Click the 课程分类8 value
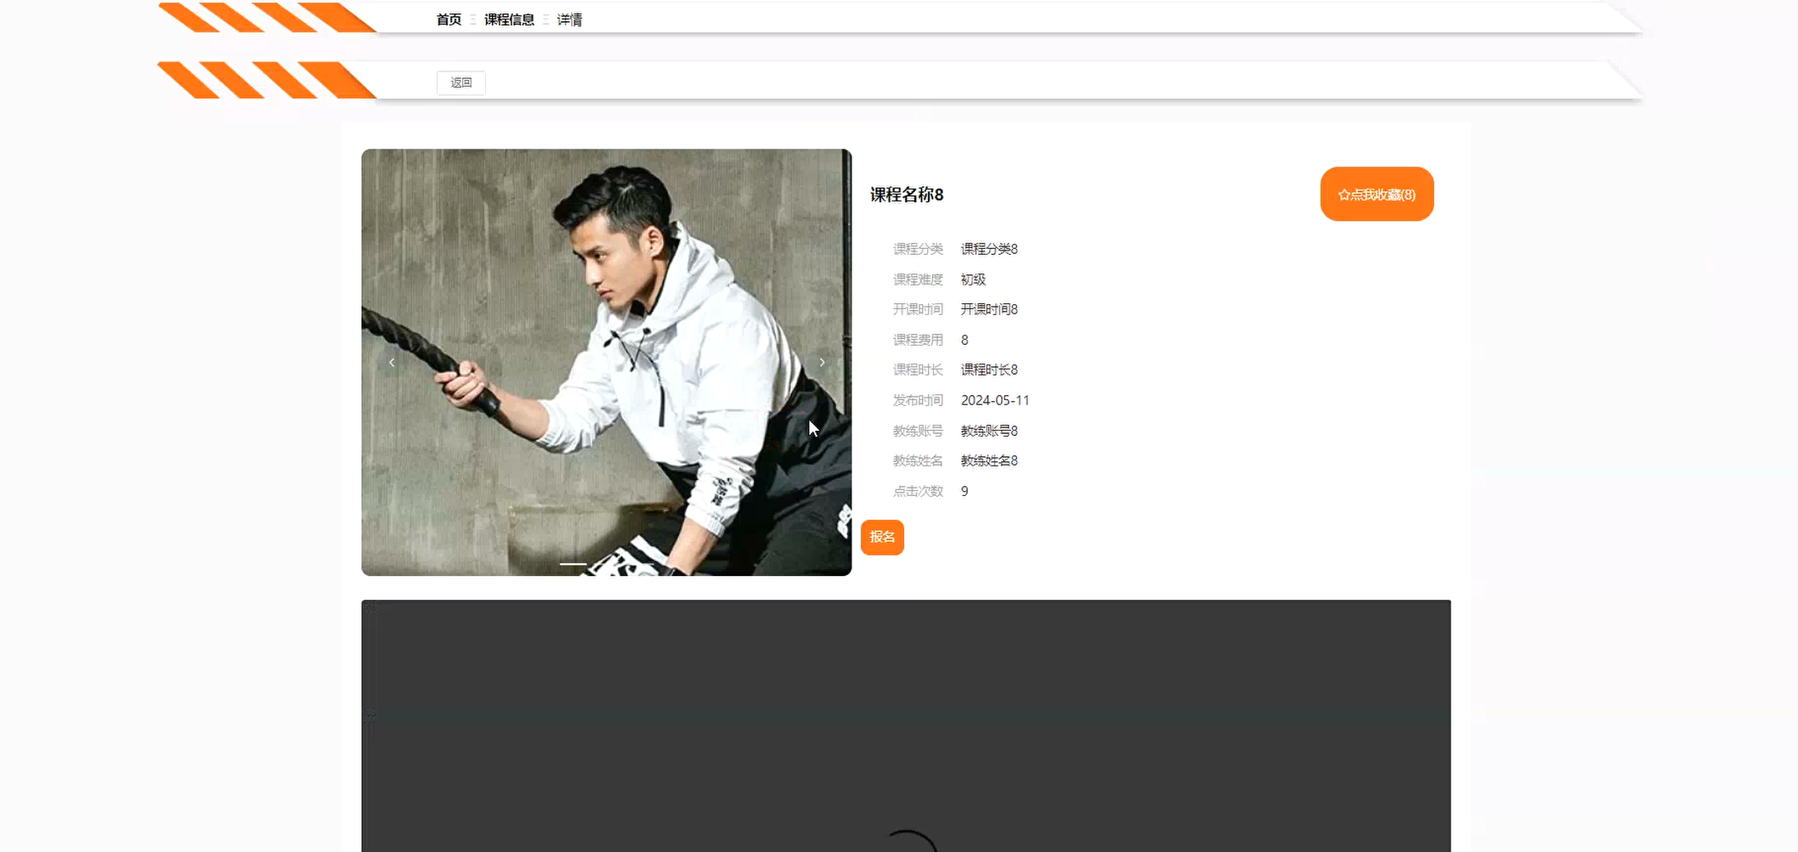 [989, 249]
